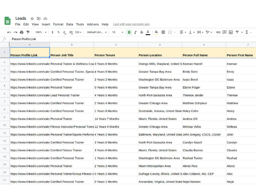The height and width of the screenshot is (192, 256).
Task: Select the 'Lead Personal Trainer' cell
Action: click(x=72, y=94)
